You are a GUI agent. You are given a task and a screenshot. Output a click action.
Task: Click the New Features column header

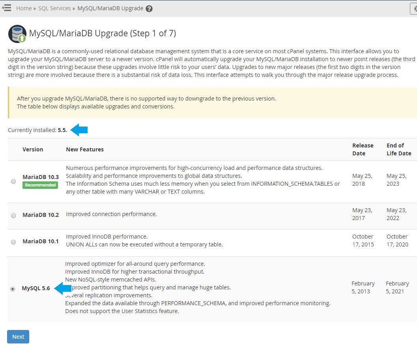point(85,149)
